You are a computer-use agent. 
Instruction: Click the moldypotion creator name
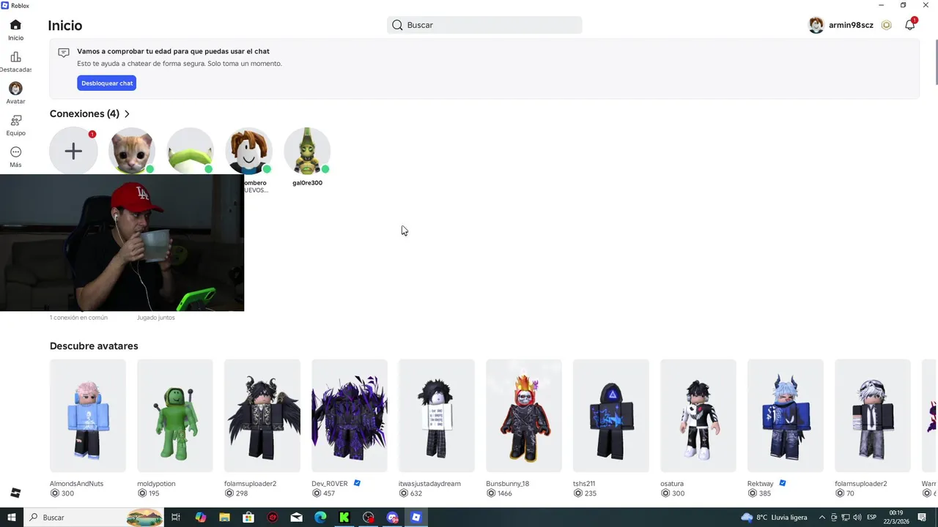[156, 484]
